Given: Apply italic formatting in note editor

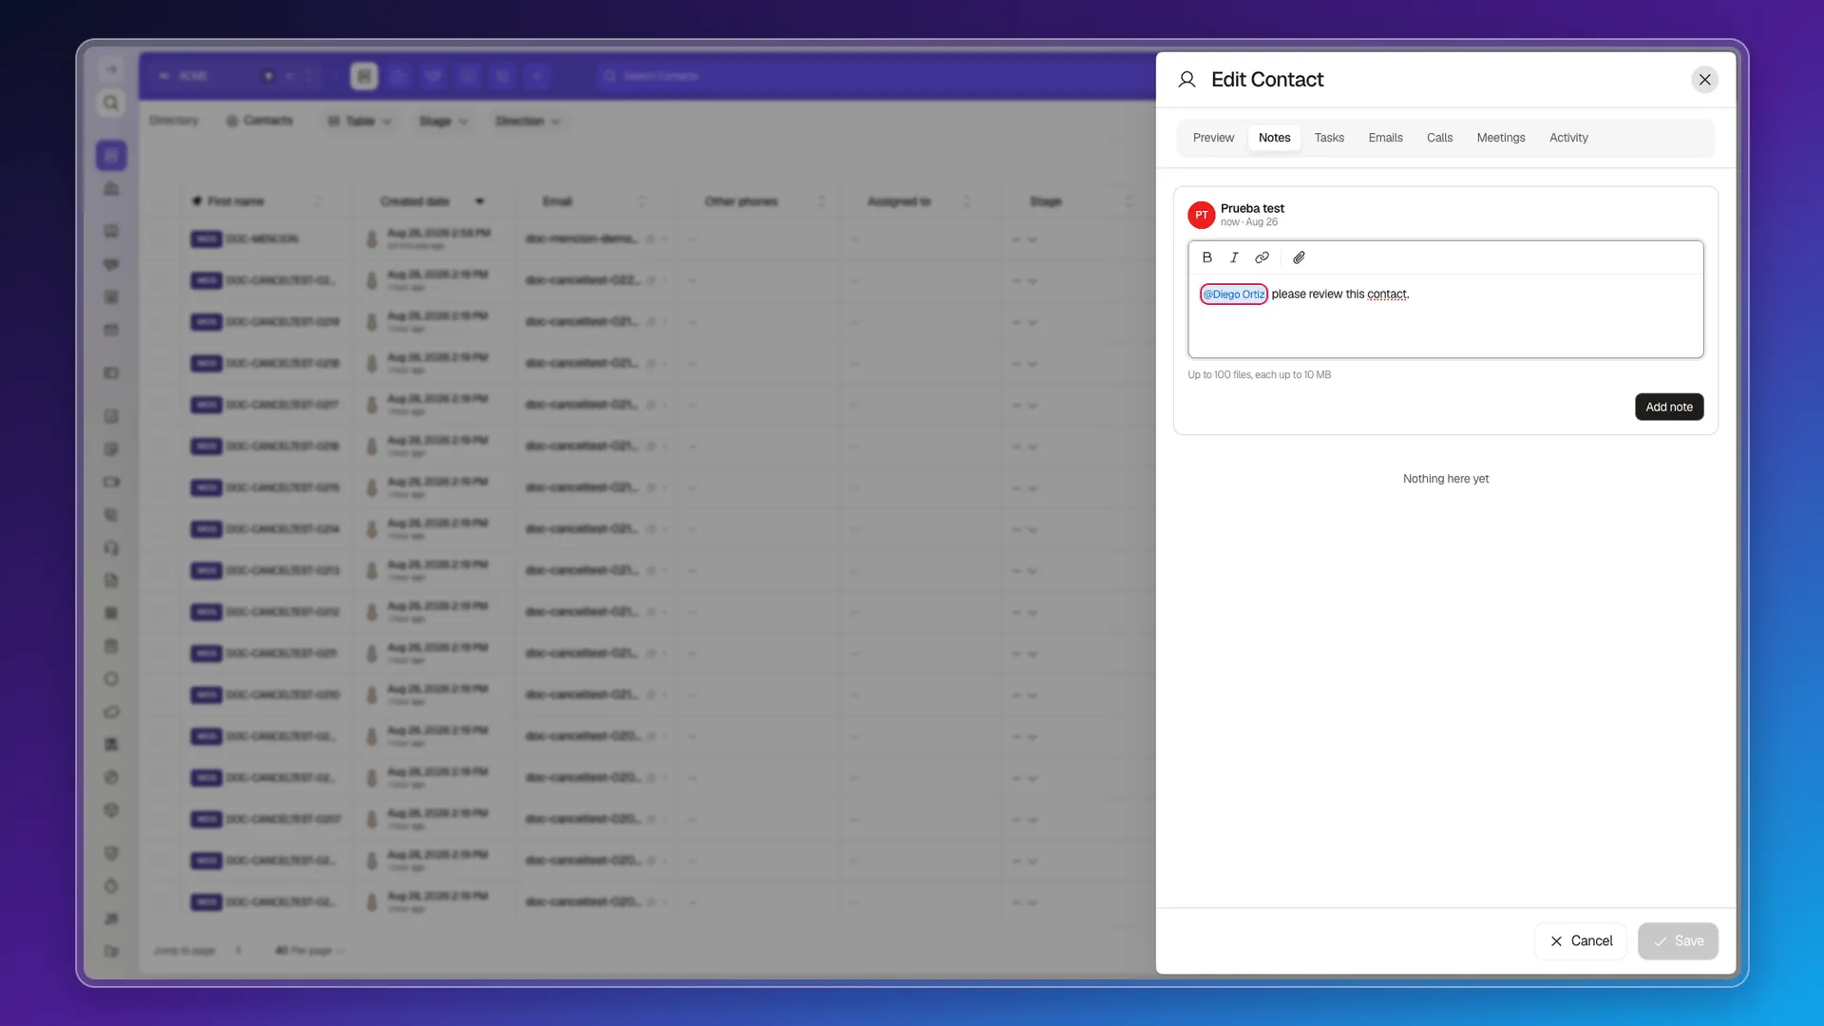Looking at the screenshot, I should tap(1234, 257).
